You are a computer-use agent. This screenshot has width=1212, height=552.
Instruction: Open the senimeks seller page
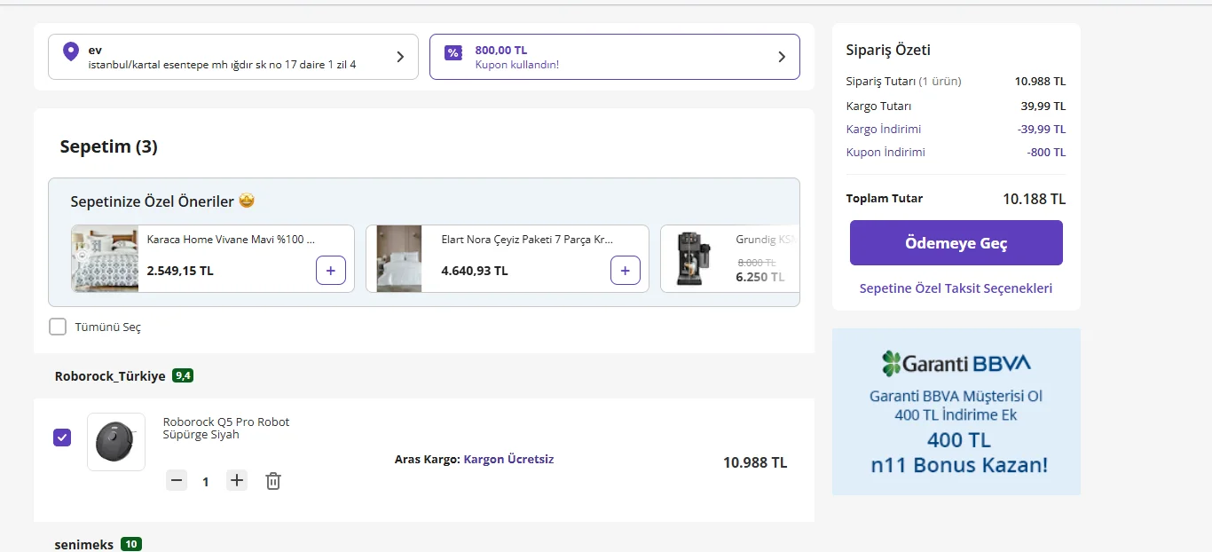(83, 544)
